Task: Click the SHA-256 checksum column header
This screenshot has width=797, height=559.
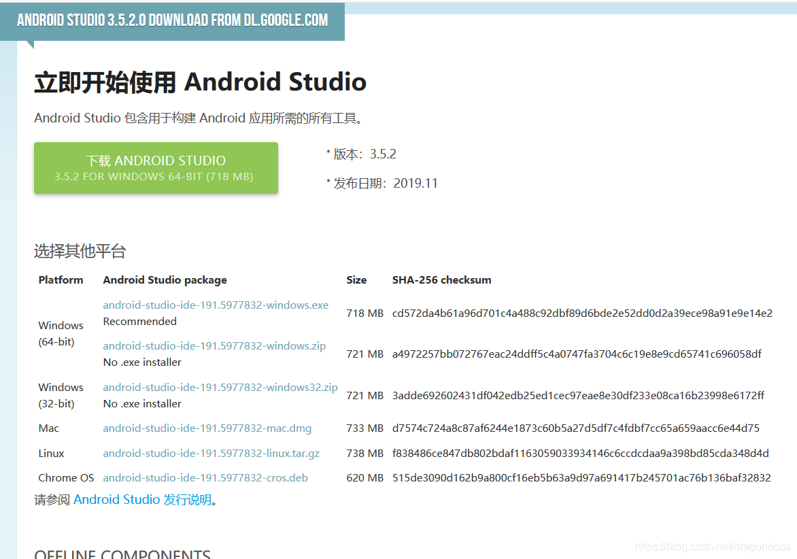Action: (442, 279)
